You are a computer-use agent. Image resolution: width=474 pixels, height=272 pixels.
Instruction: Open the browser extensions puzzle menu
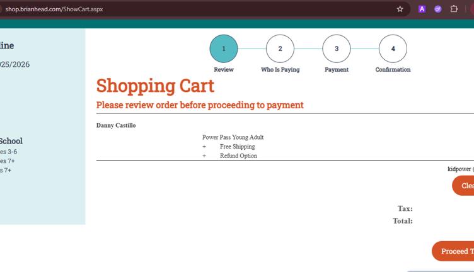454,9
